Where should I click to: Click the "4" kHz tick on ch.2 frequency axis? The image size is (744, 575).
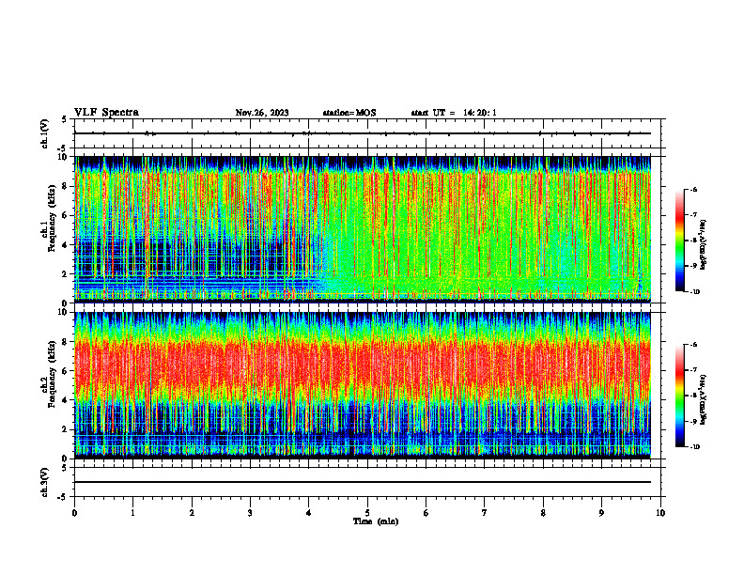click(x=66, y=400)
